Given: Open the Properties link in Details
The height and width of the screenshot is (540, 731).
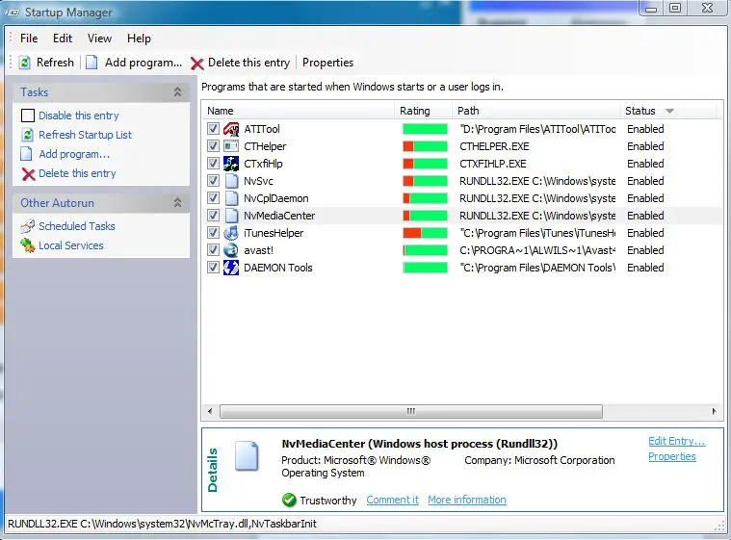Looking at the screenshot, I should tap(672, 456).
